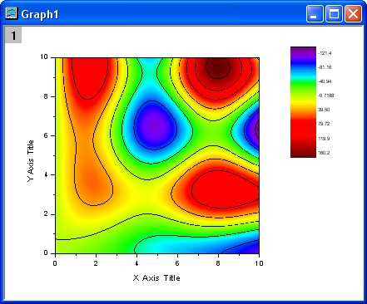Click the dark red peak in the contour plot
The image size is (367, 304).
pyautogui.click(x=217, y=68)
